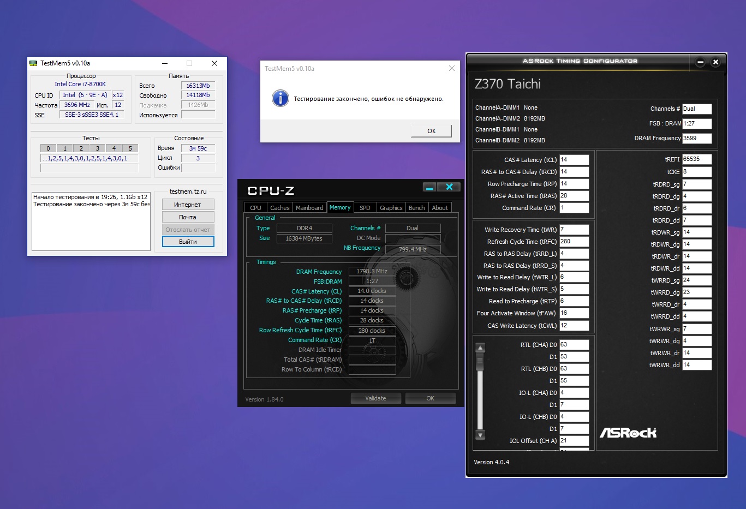Click the Z370 Taichi heading in ASRock

click(508, 84)
